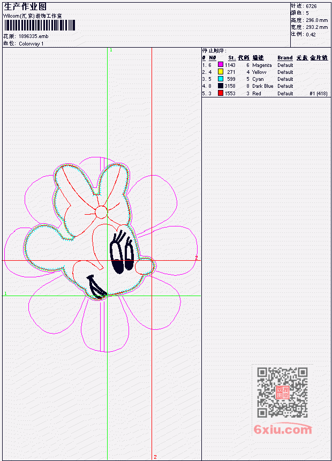Click the scale value '0.42'
The width and height of the screenshot is (332, 461).
tap(311, 34)
